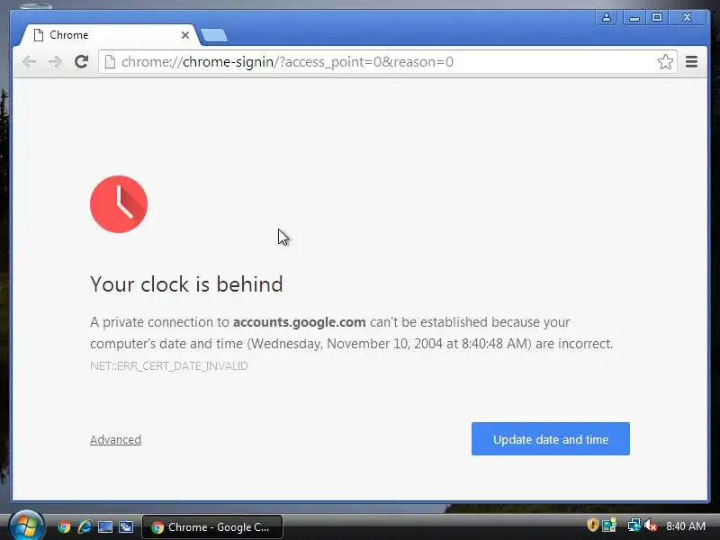This screenshot has height=540, width=720.
Task: Click the network tray icon
Action: [634, 525]
